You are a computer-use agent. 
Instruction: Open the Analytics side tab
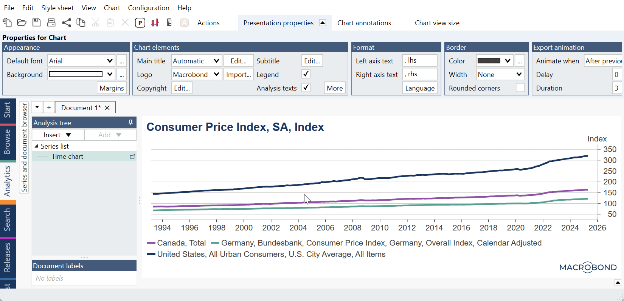click(x=8, y=181)
